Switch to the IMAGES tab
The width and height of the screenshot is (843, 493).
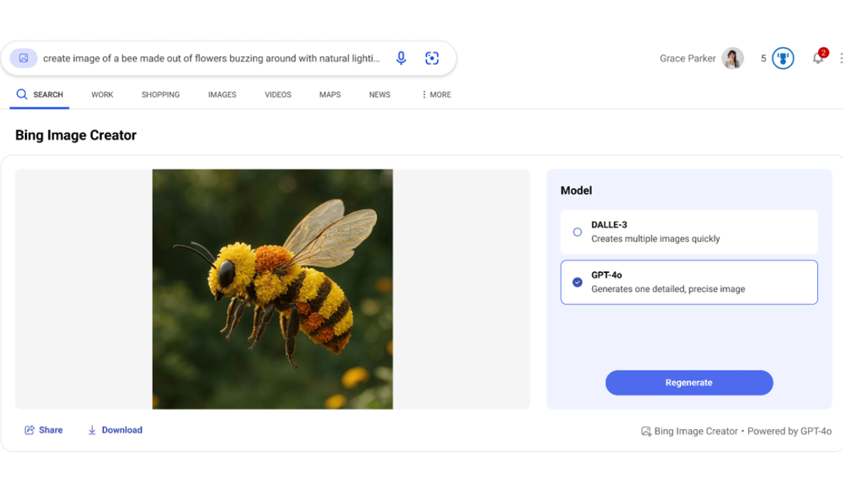[x=222, y=94]
